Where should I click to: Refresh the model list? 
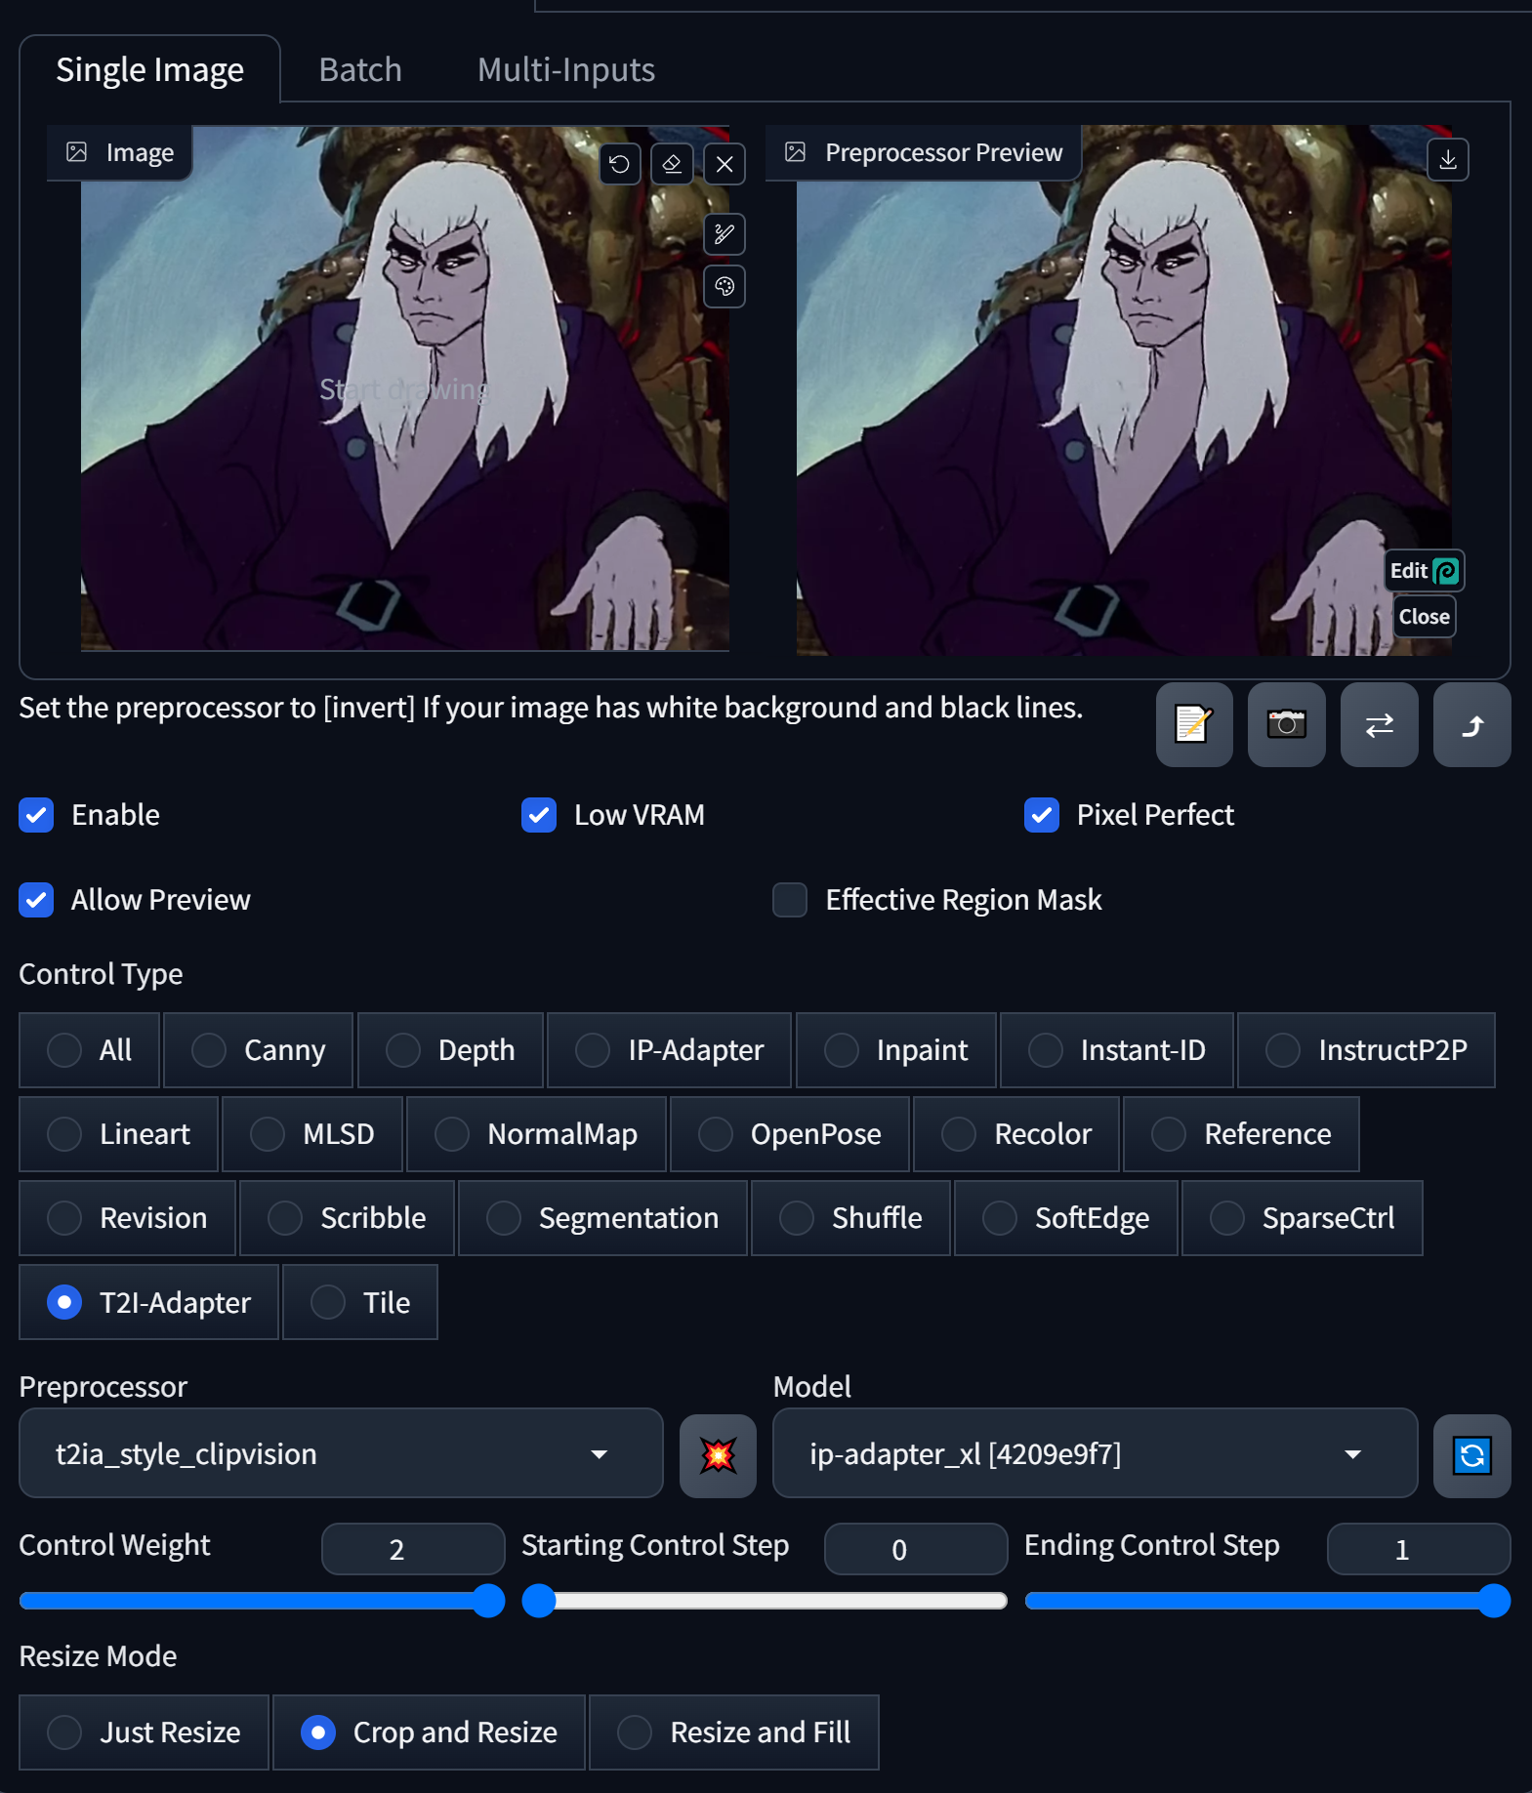tap(1472, 1455)
